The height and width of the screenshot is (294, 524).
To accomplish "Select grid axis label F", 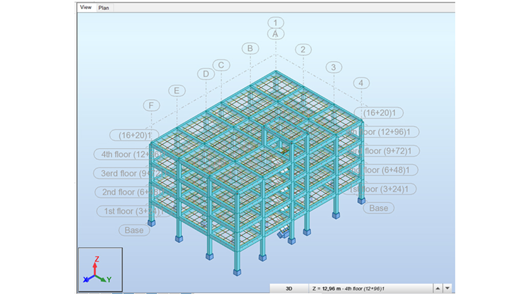I will (151, 106).
